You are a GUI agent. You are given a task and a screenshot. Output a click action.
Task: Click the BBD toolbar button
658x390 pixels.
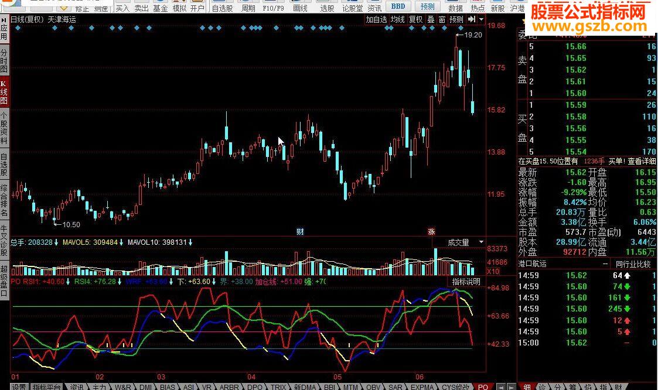click(x=398, y=6)
